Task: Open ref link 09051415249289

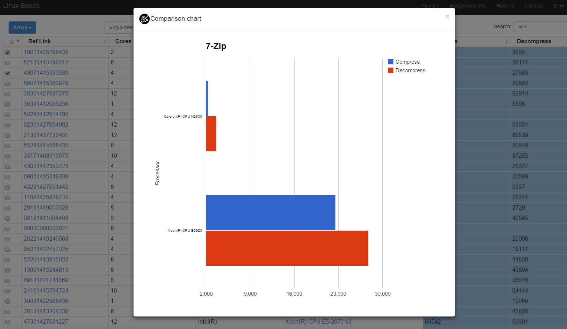Action: coord(46,177)
